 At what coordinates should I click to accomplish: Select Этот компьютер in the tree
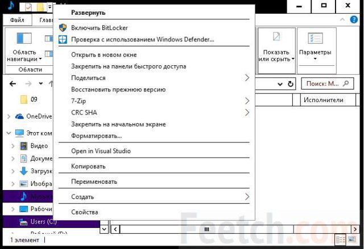(x=39, y=133)
